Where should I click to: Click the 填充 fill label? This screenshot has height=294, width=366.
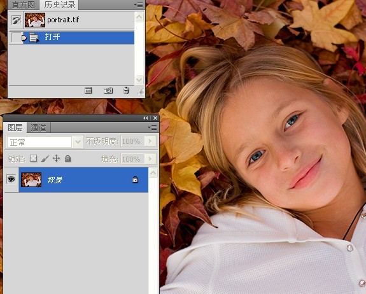click(x=109, y=159)
